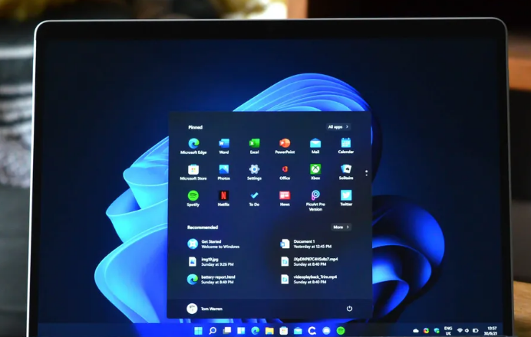Click the volume speaker tray icon

click(467, 331)
